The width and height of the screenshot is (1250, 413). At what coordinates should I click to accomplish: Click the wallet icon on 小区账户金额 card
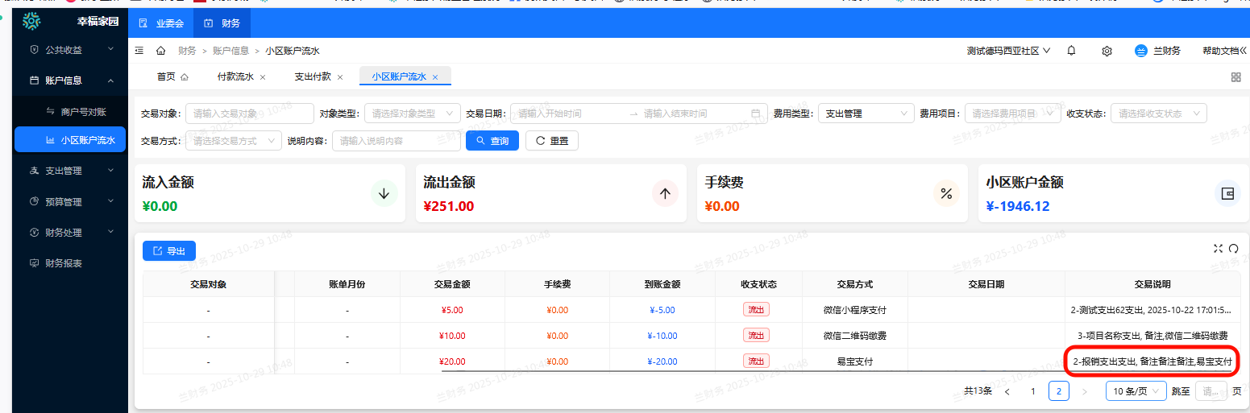tap(1227, 193)
